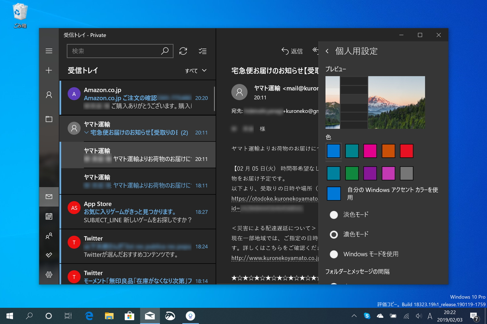The width and height of the screenshot is (487, 324).
Task: Click the Amazon.co.jp sender avatar
Action: 74,93
